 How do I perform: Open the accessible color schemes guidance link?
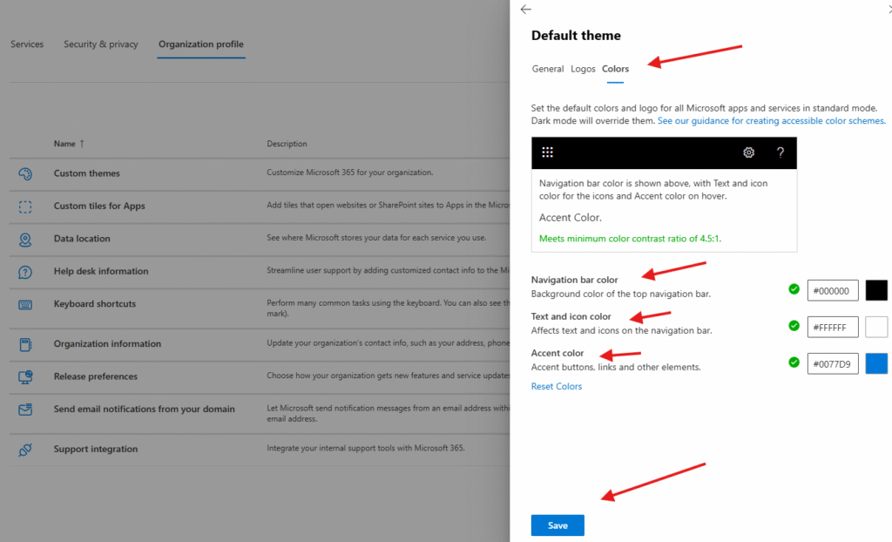coord(771,121)
